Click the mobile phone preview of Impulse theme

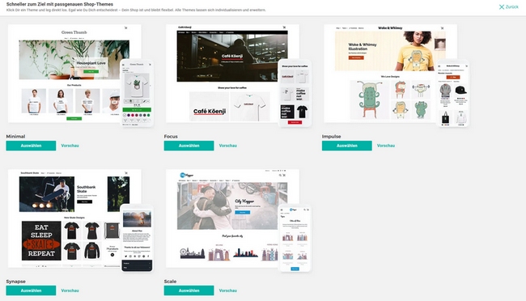point(453,93)
